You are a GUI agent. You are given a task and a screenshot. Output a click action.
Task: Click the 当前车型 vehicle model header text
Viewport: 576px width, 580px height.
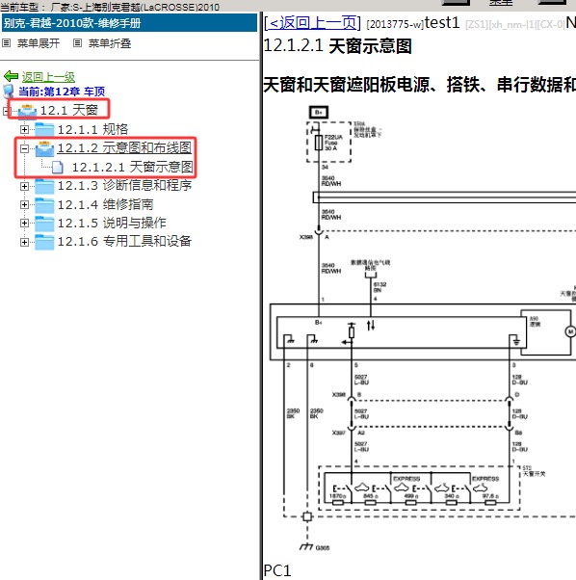110,7
